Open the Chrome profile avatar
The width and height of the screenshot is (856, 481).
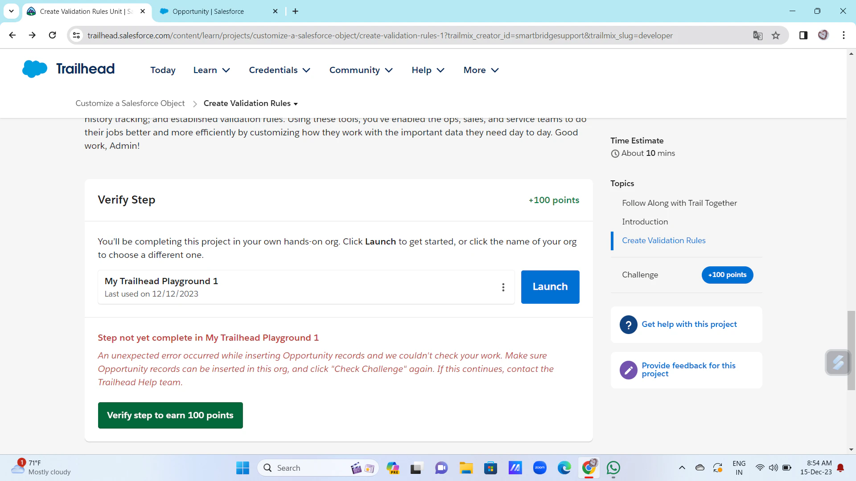click(823, 35)
